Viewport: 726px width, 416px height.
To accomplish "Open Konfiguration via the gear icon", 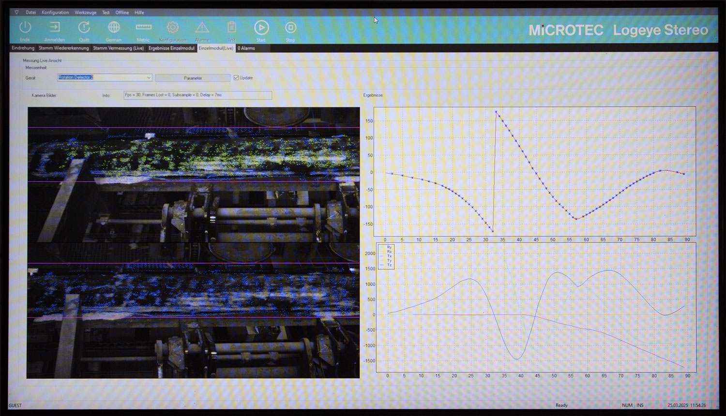I will click(173, 28).
